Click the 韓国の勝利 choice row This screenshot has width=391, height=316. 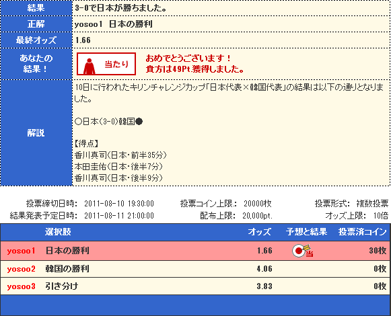pos(195,269)
